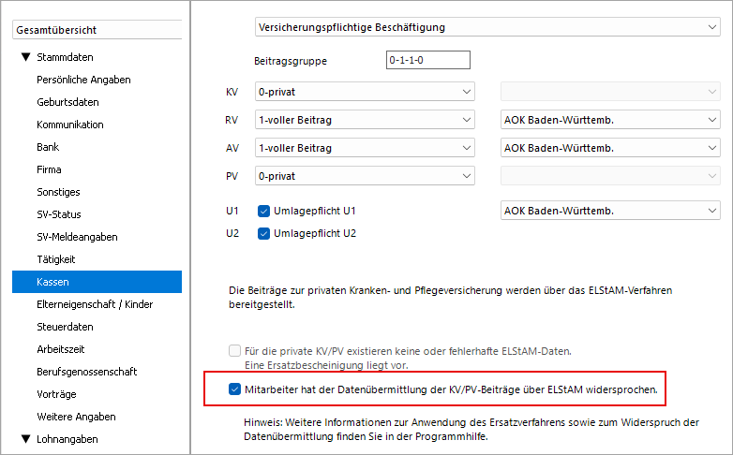Open the Steuerdaten tree item
This screenshot has height=455, width=733.
click(65, 327)
